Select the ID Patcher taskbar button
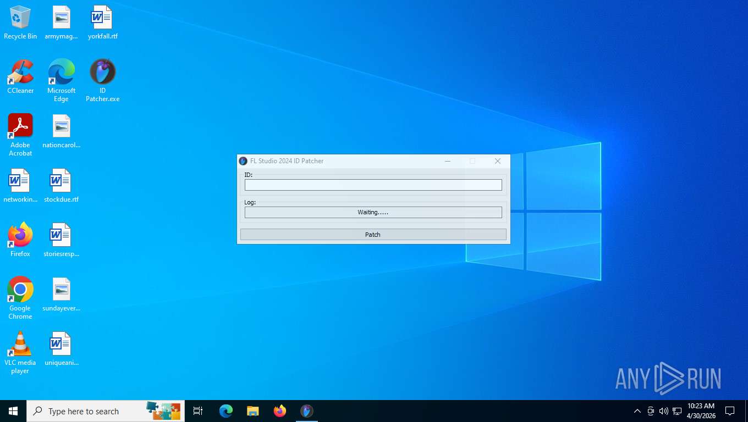The image size is (748, 422). coord(307,411)
